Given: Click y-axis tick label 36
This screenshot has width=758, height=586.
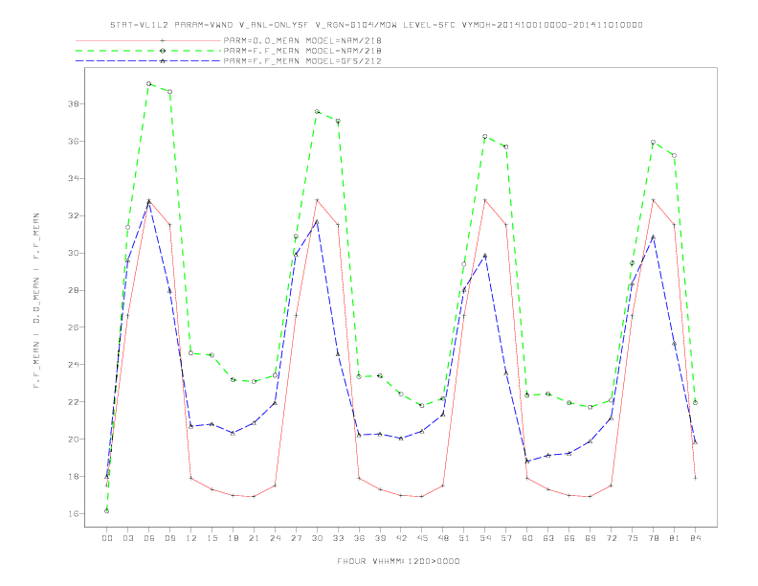Looking at the screenshot, I should [x=74, y=141].
